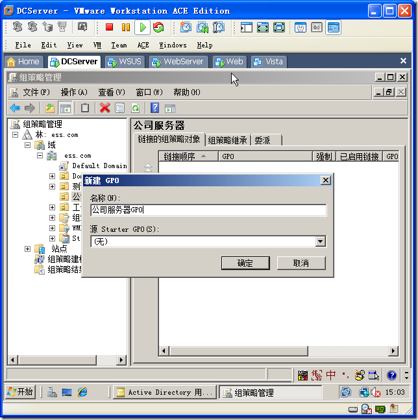Click the VMware Suspend pause icon

pos(125,27)
